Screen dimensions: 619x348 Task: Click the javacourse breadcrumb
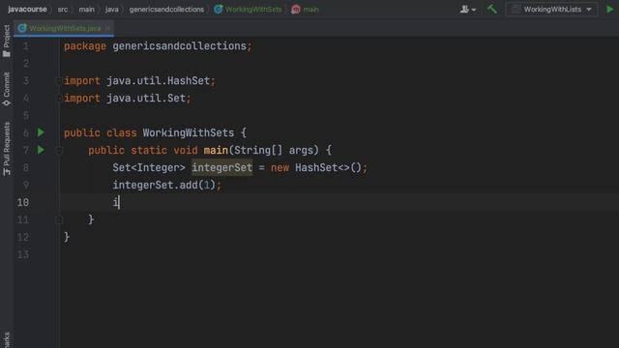(x=27, y=9)
